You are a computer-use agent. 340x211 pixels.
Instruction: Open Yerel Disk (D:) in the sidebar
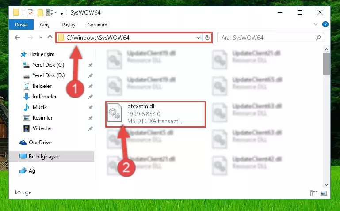[48, 75]
